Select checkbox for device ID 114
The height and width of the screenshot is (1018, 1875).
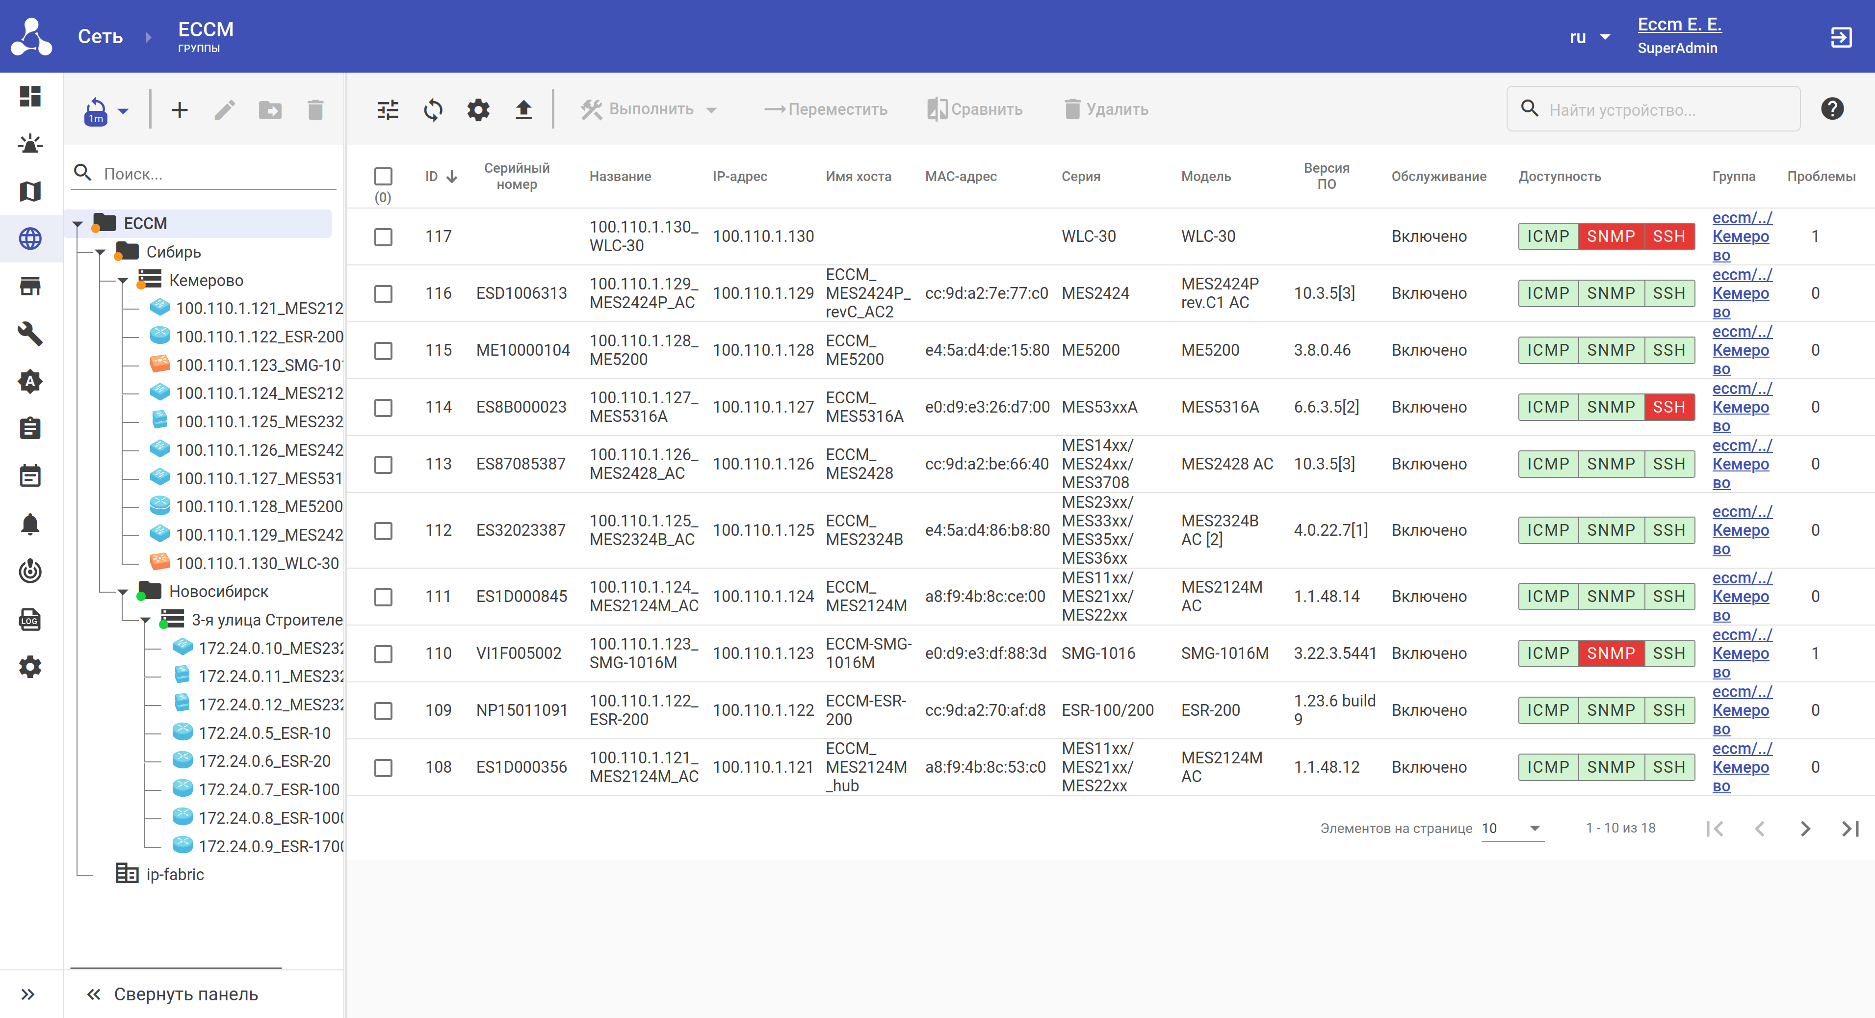point(383,408)
